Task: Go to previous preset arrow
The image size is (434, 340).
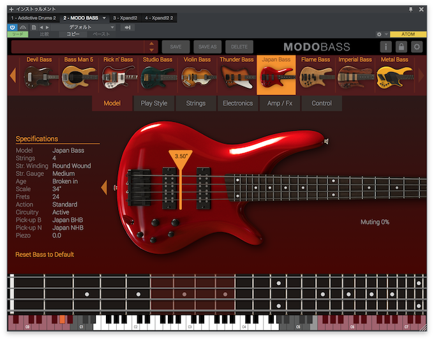Action: (41, 27)
